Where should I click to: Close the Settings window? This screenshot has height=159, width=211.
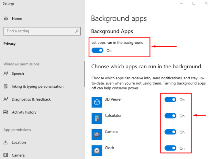[206, 3]
